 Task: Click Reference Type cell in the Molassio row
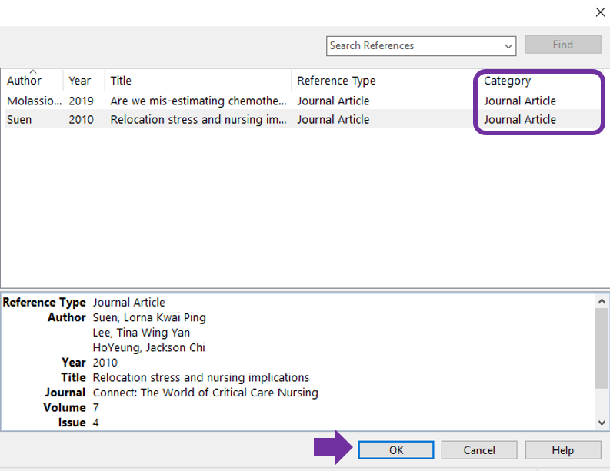[333, 101]
